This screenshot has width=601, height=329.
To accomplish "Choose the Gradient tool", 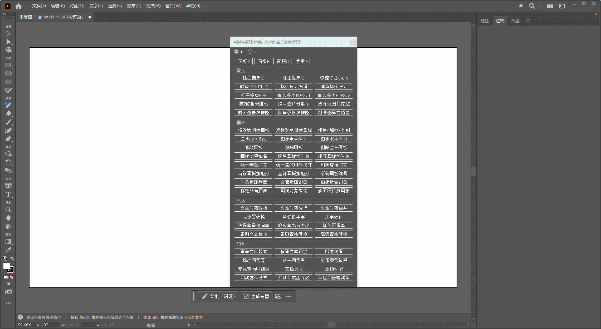I will [8, 241].
